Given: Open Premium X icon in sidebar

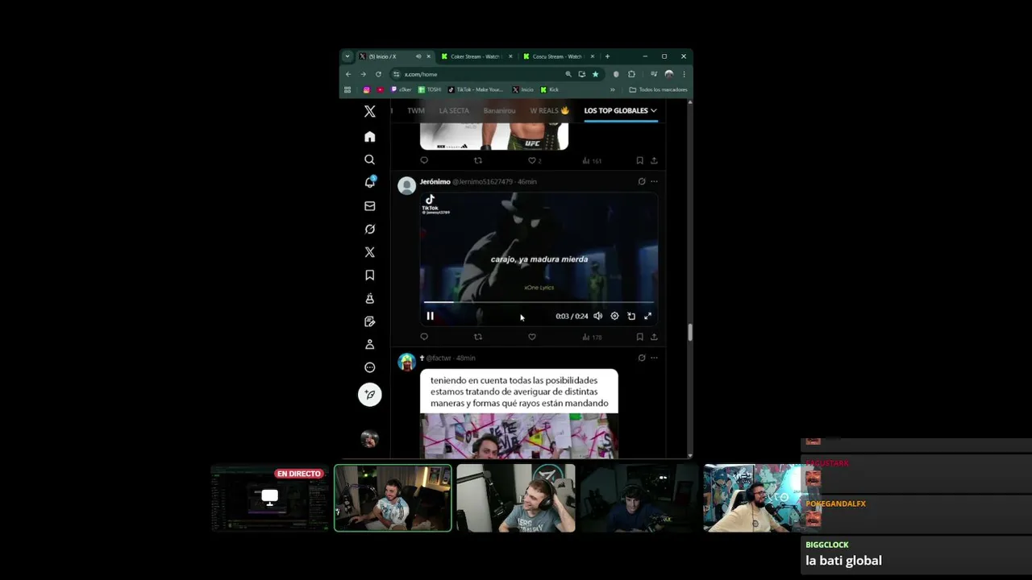Looking at the screenshot, I should pyautogui.click(x=369, y=252).
